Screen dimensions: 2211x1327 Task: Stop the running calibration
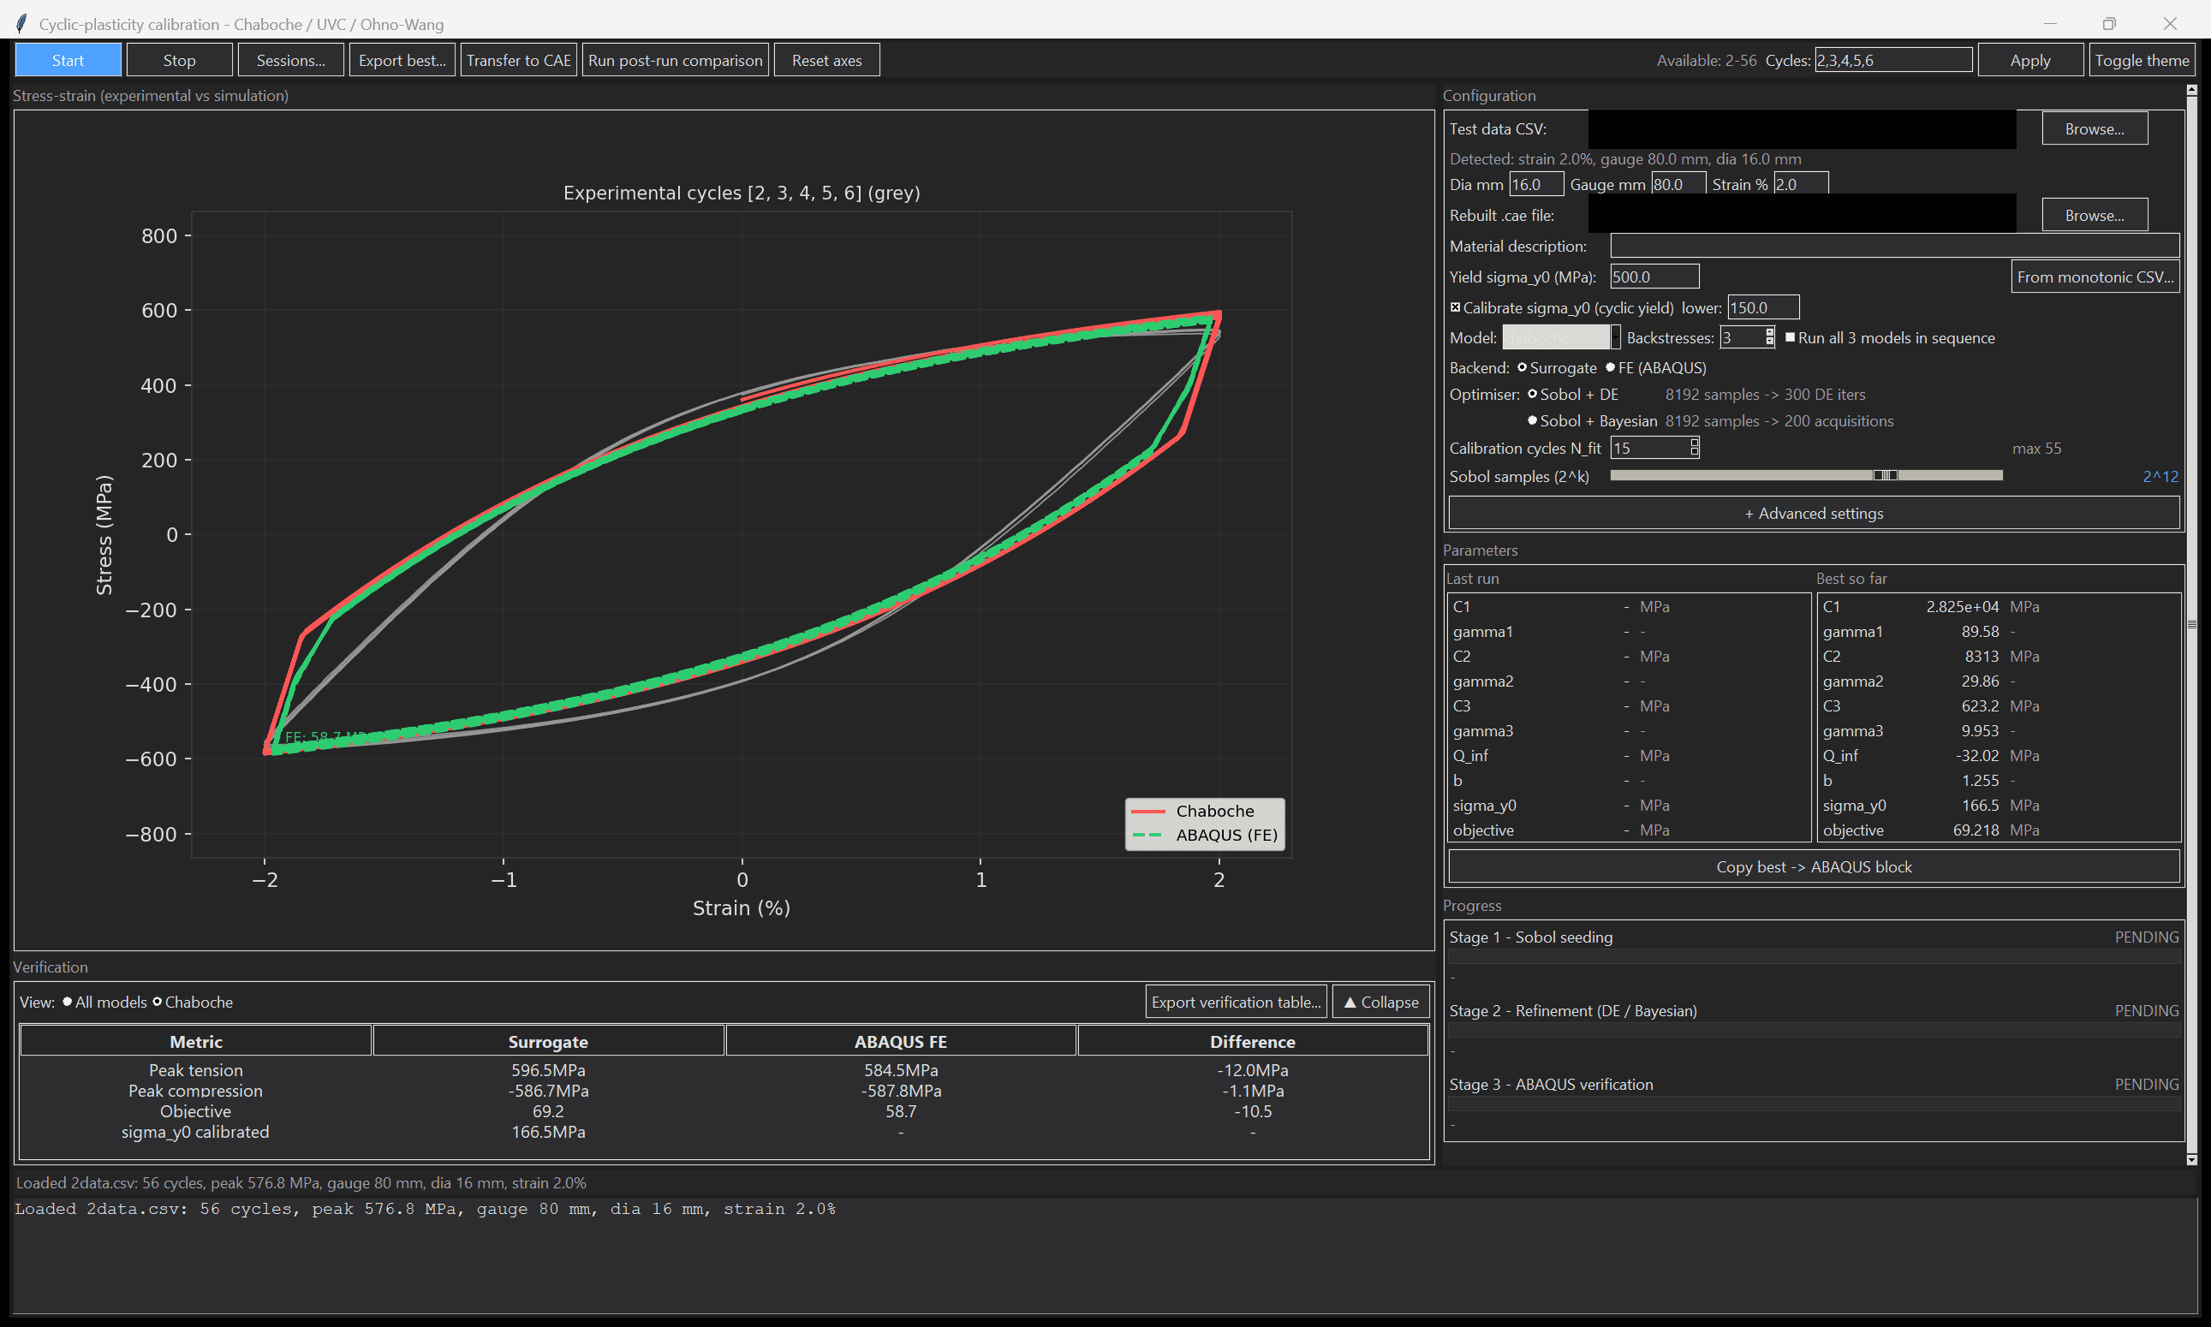point(179,60)
